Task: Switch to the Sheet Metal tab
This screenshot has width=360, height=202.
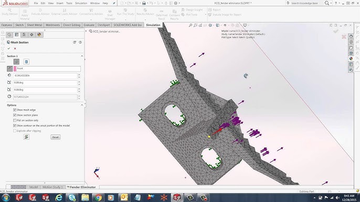Action: [35, 25]
